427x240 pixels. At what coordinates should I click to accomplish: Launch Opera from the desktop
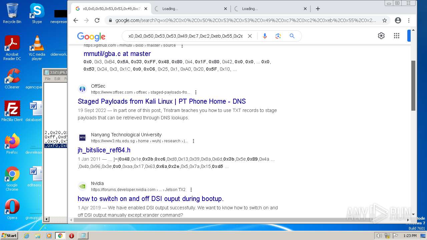(12, 209)
